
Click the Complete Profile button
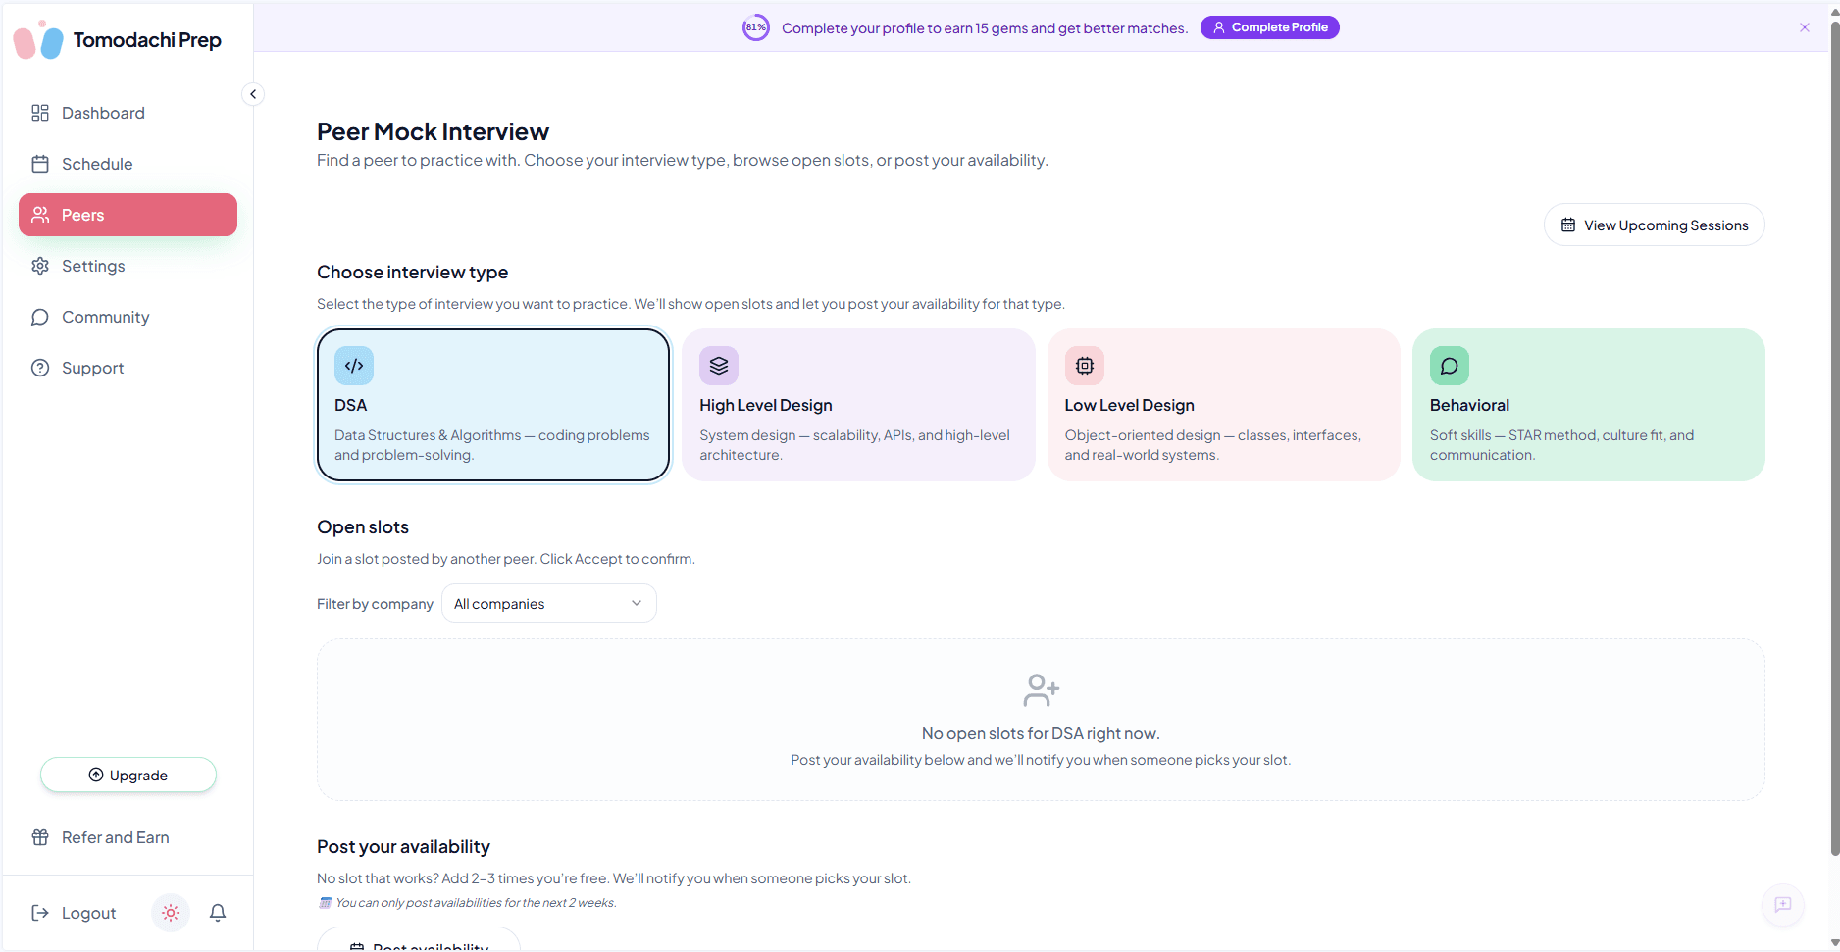(x=1269, y=27)
